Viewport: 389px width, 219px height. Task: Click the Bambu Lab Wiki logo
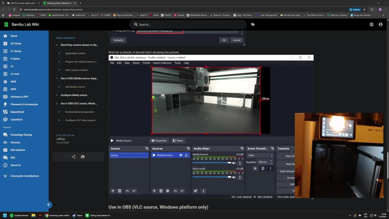pos(6,24)
